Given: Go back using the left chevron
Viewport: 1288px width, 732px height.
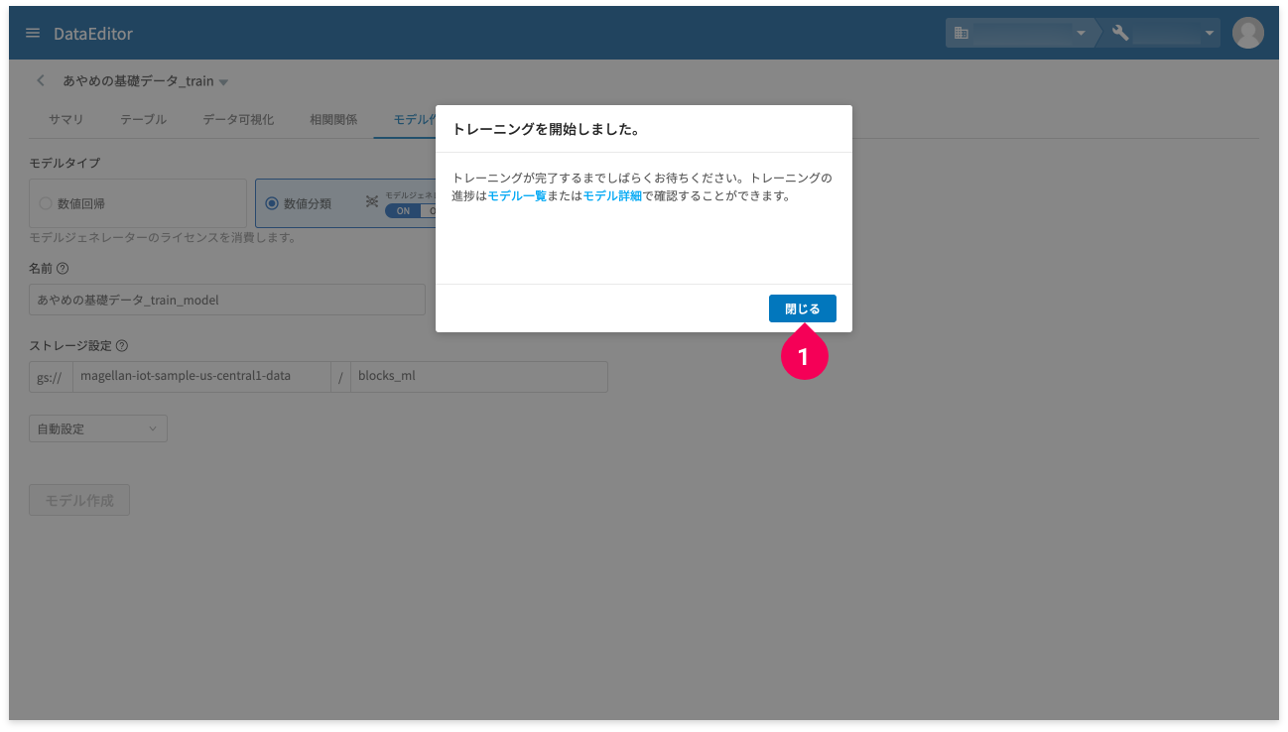Looking at the screenshot, I should (41, 80).
